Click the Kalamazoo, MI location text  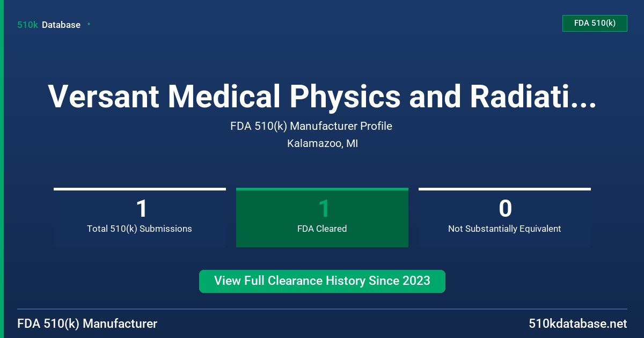tap(323, 144)
